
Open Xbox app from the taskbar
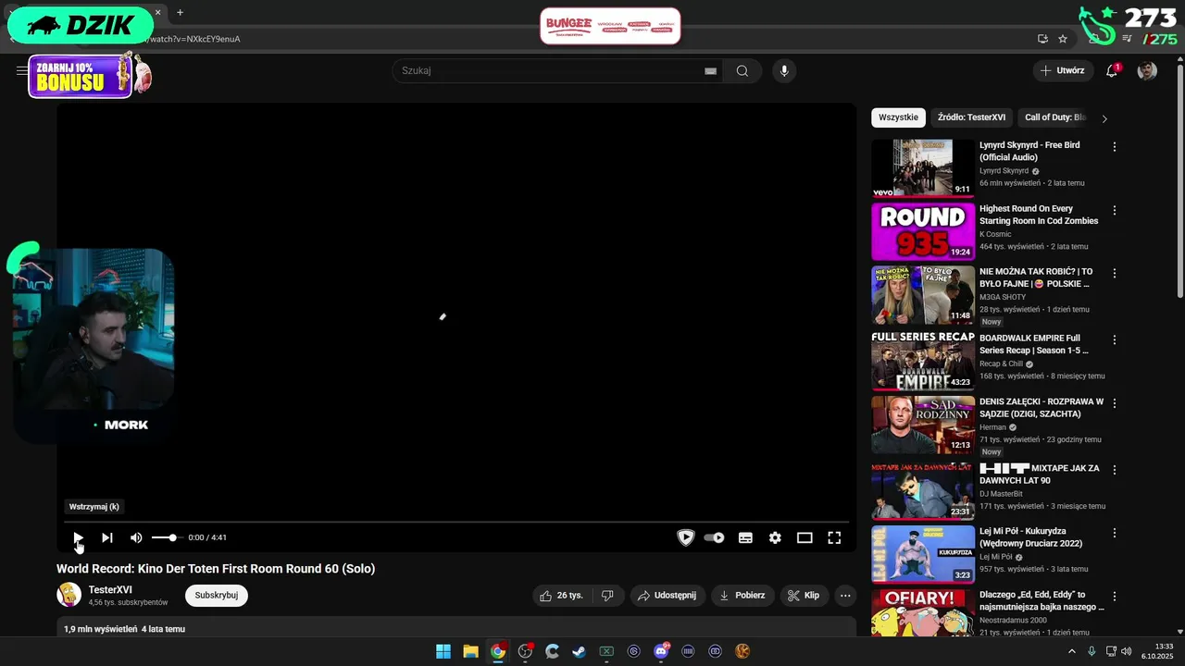606,651
